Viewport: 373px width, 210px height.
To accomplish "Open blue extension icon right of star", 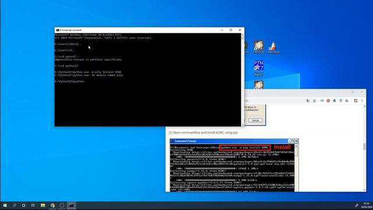I will click(322, 101).
